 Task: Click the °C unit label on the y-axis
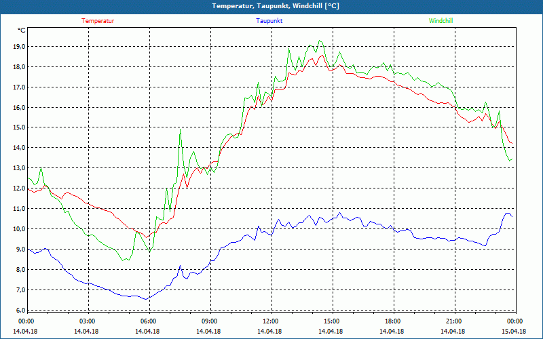click(x=22, y=31)
